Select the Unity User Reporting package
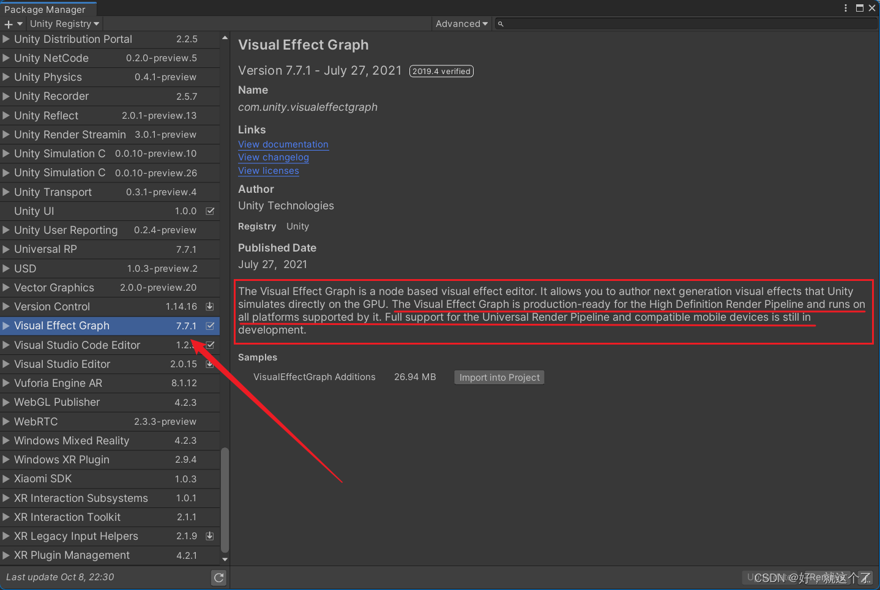Viewport: 880px width, 590px height. [110, 230]
